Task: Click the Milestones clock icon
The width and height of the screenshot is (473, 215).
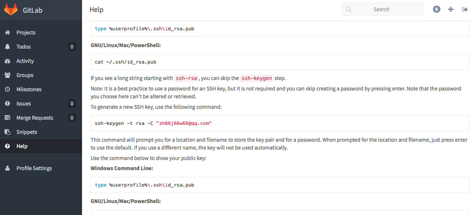Action: tap(7, 89)
